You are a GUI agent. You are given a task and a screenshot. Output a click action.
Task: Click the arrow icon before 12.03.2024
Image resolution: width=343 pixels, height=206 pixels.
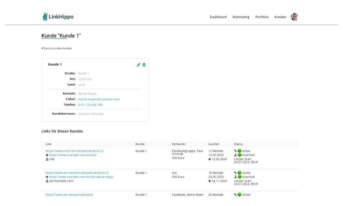pos(210,159)
